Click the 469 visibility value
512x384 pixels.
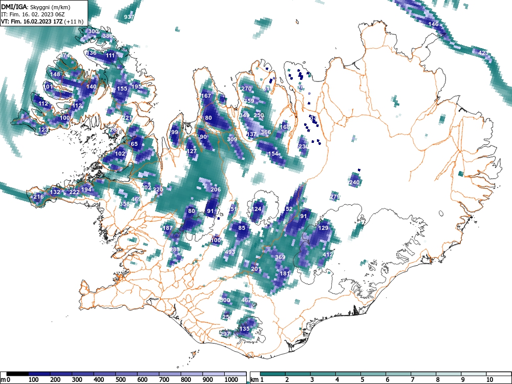tap(136, 199)
